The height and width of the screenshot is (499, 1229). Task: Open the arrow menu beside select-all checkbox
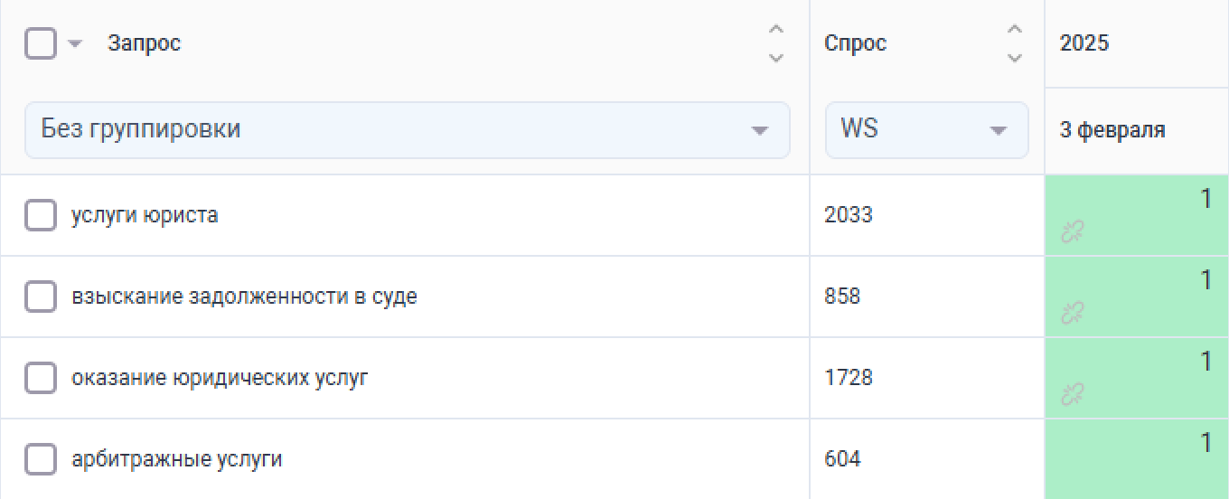75,43
